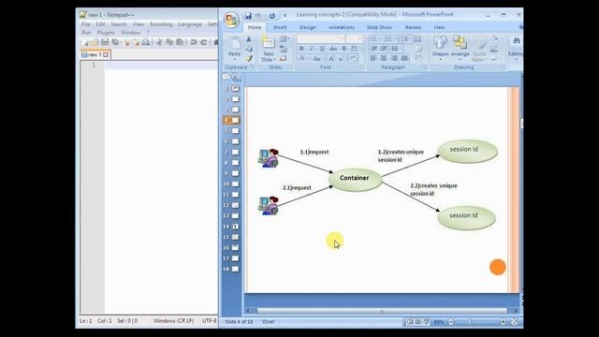
Task: Click Copy icon in Clipboard group
Action: [249, 49]
